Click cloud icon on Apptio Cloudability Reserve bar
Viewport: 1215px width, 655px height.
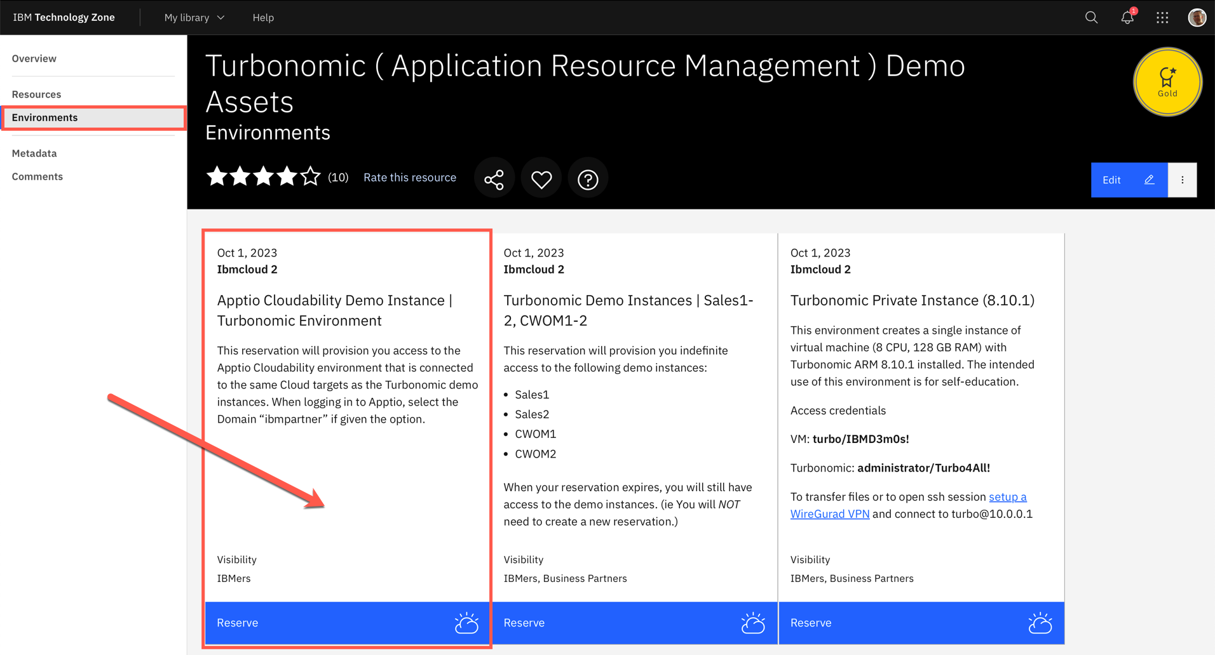[x=466, y=623]
